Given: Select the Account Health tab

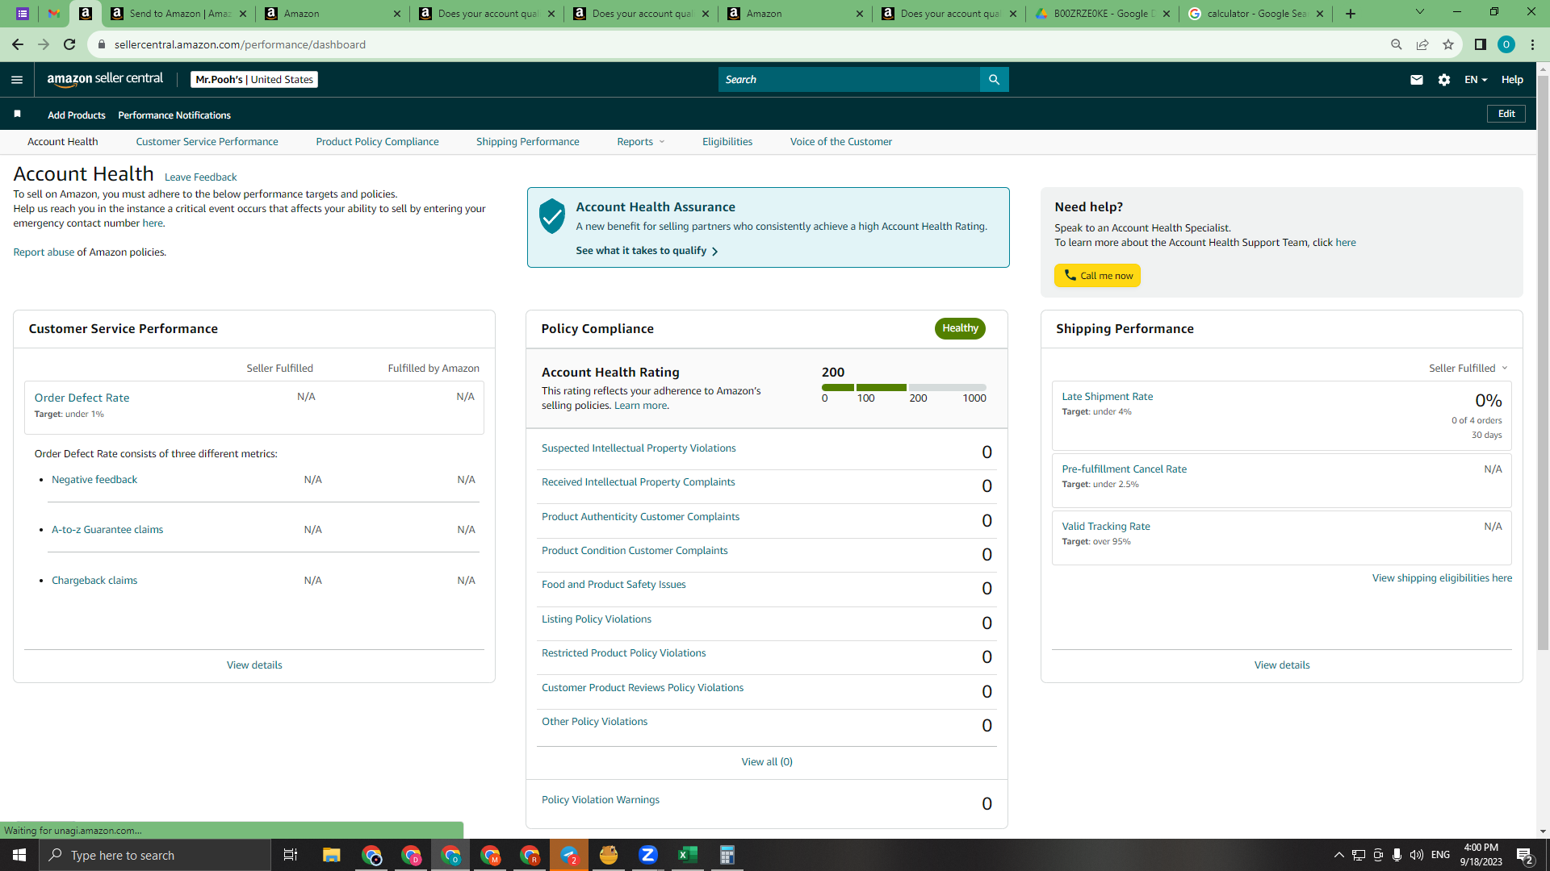Looking at the screenshot, I should point(63,142).
